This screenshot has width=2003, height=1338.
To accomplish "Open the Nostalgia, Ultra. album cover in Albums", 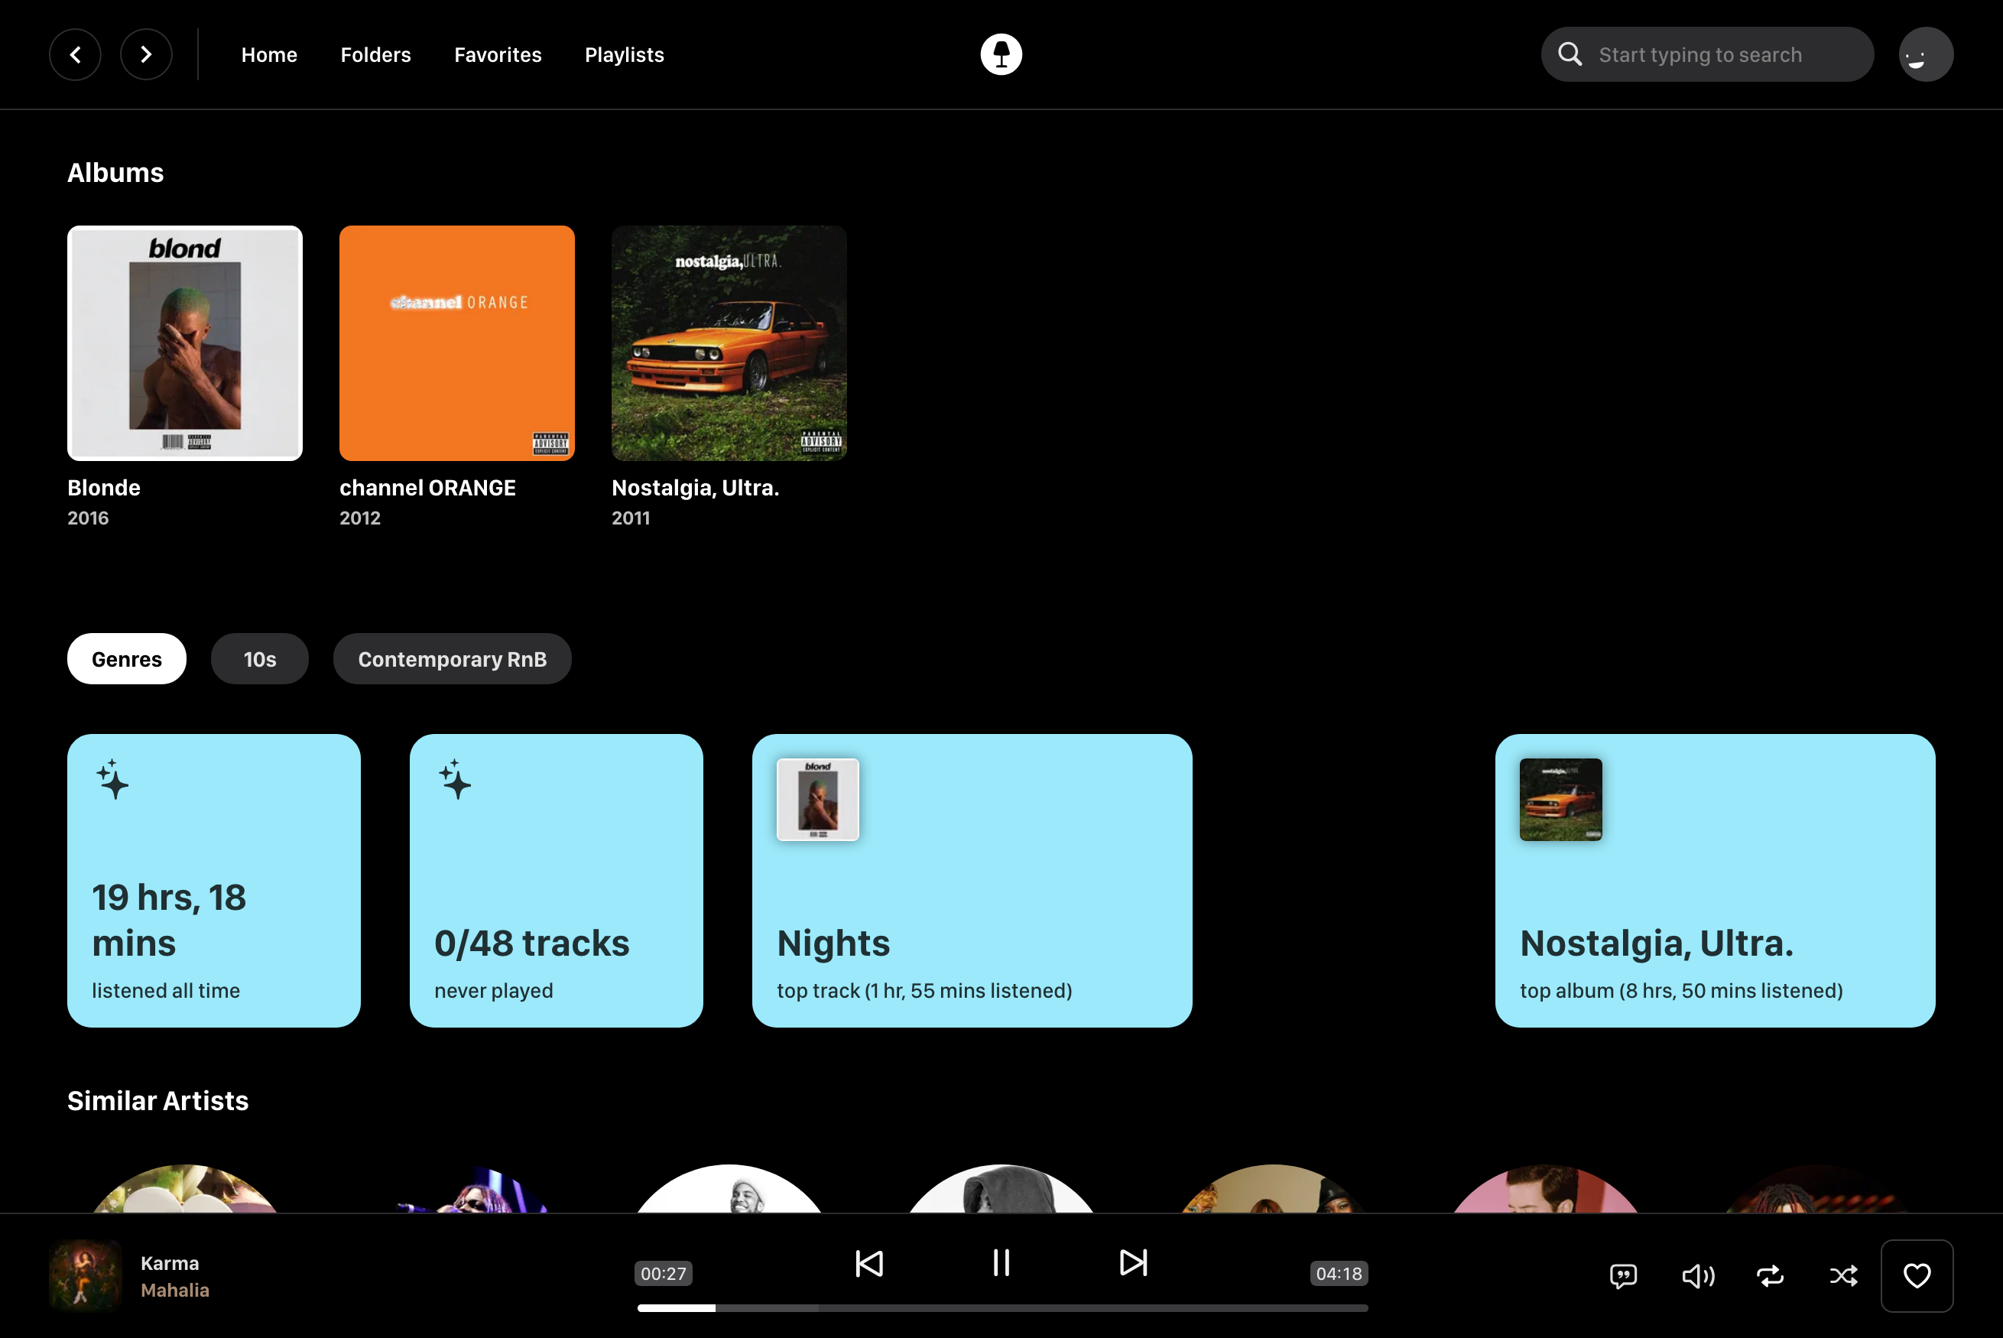I will point(729,343).
